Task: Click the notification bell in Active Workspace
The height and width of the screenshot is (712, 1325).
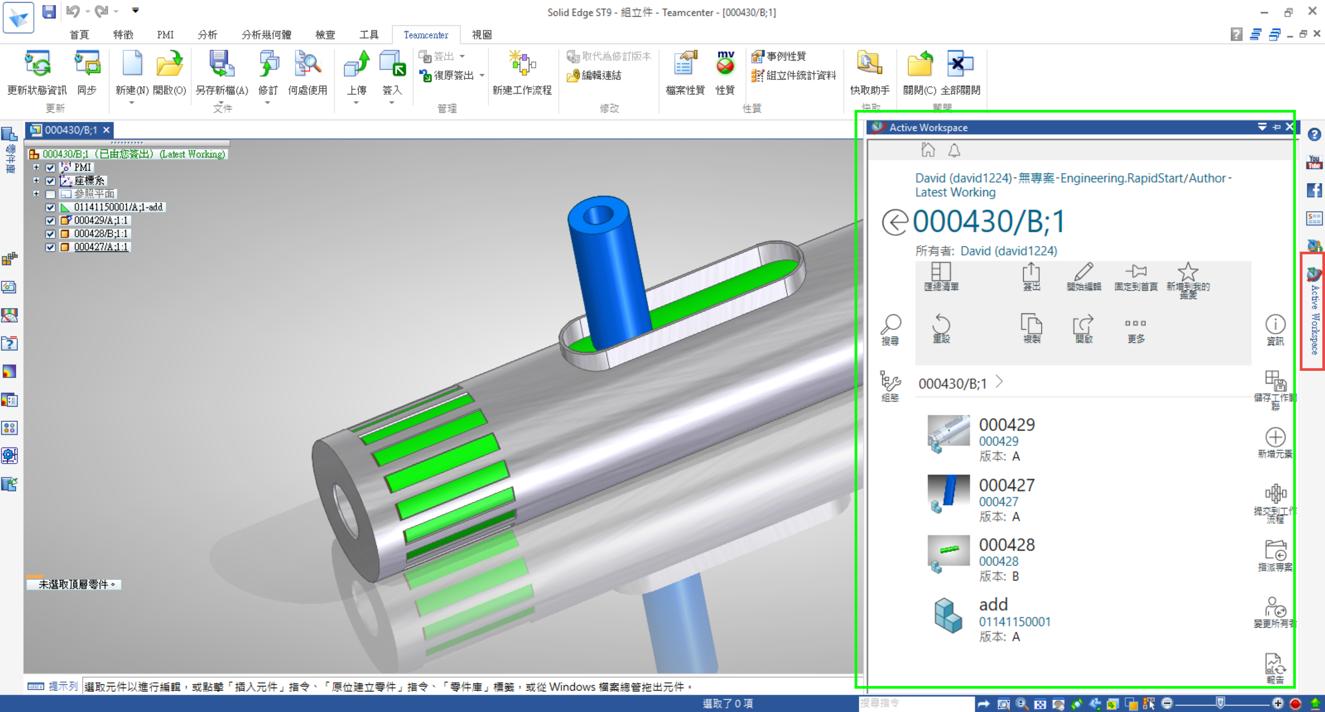Action: pyautogui.click(x=954, y=150)
